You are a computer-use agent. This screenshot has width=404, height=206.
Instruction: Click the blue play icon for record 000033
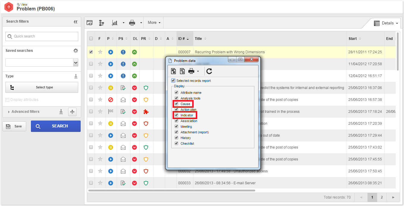click(x=111, y=183)
